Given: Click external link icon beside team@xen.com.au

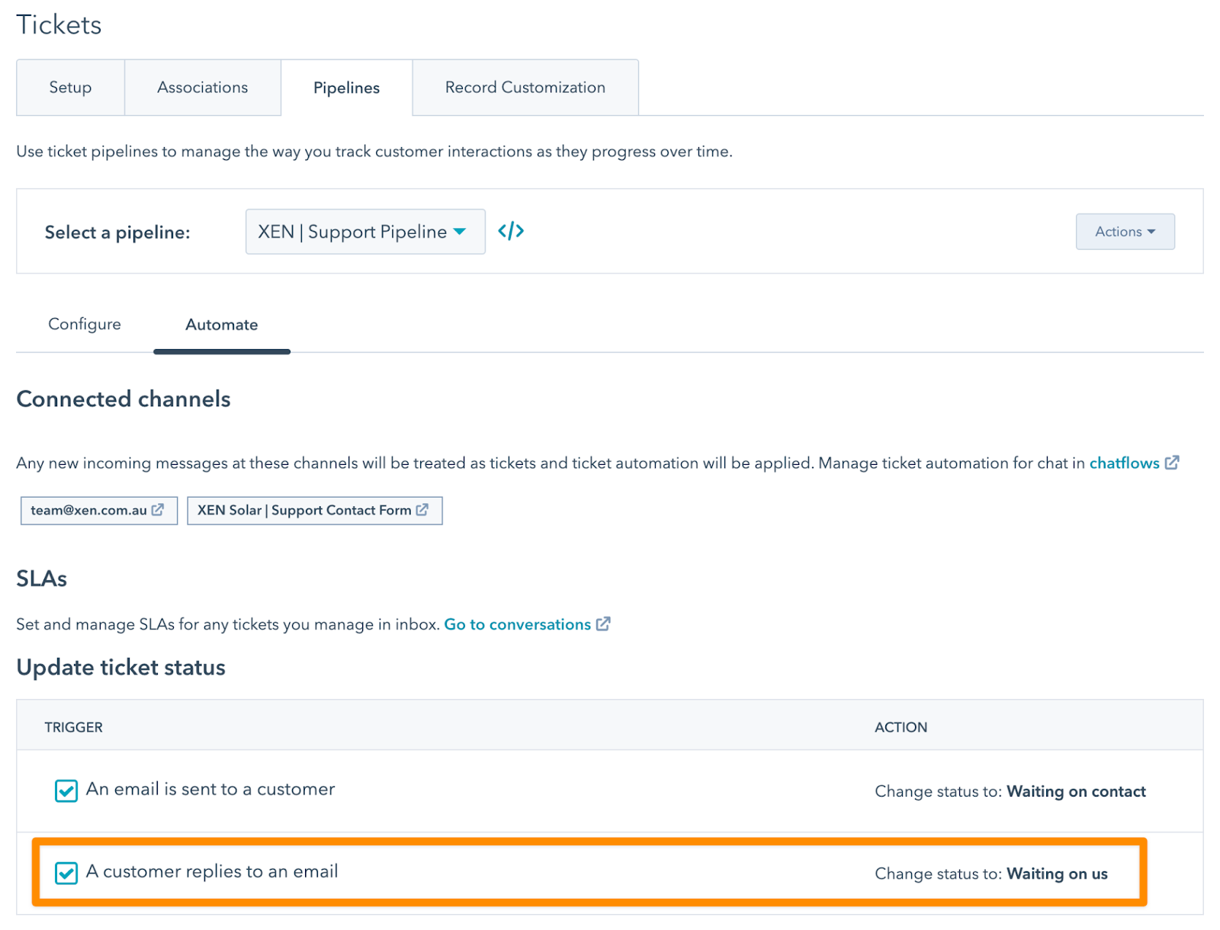Looking at the screenshot, I should (x=158, y=510).
